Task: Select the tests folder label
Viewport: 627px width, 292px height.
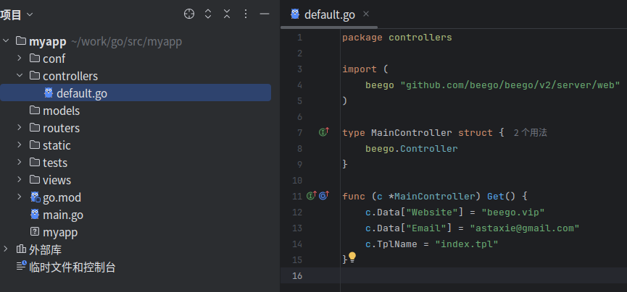Action: pyautogui.click(x=55, y=163)
